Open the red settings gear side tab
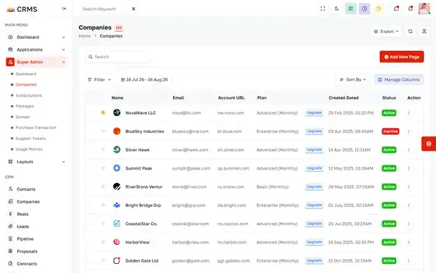 [428, 144]
